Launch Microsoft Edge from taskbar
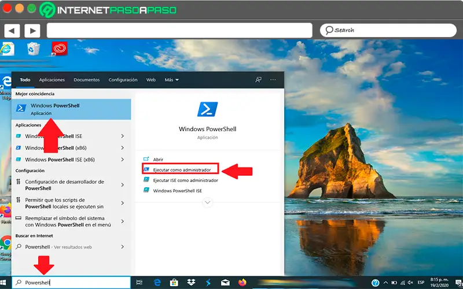The image size is (463, 289). point(157,283)
